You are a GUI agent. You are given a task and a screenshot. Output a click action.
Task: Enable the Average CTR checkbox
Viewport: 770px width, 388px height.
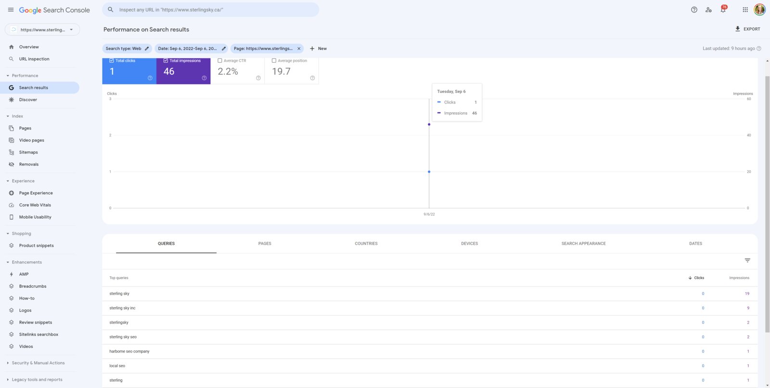220,61
